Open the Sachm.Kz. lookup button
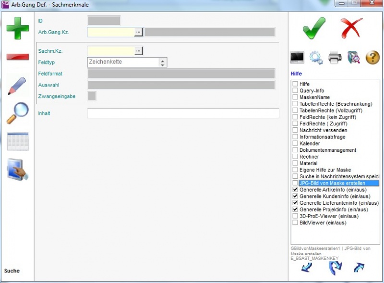The image size is (384, 283). pyautogui.click(x=139, y=51)
